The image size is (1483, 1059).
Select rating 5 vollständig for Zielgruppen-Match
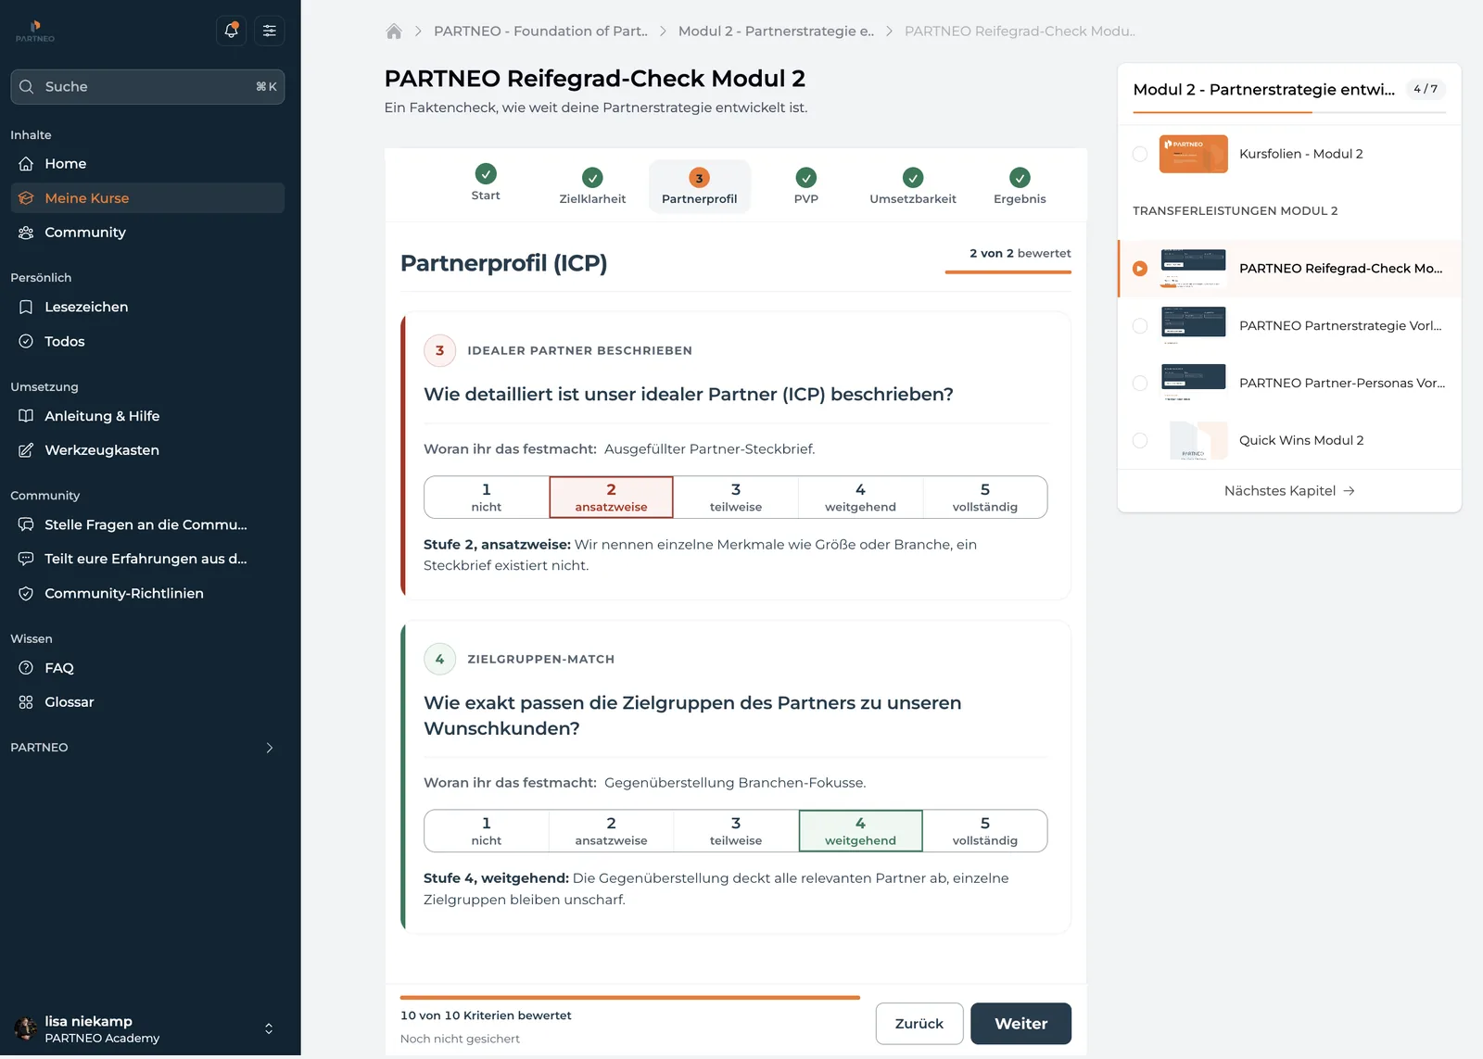click(985, 831)
